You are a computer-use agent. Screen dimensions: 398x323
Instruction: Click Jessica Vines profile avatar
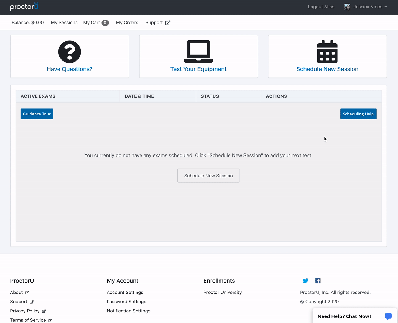pos(347,7)
